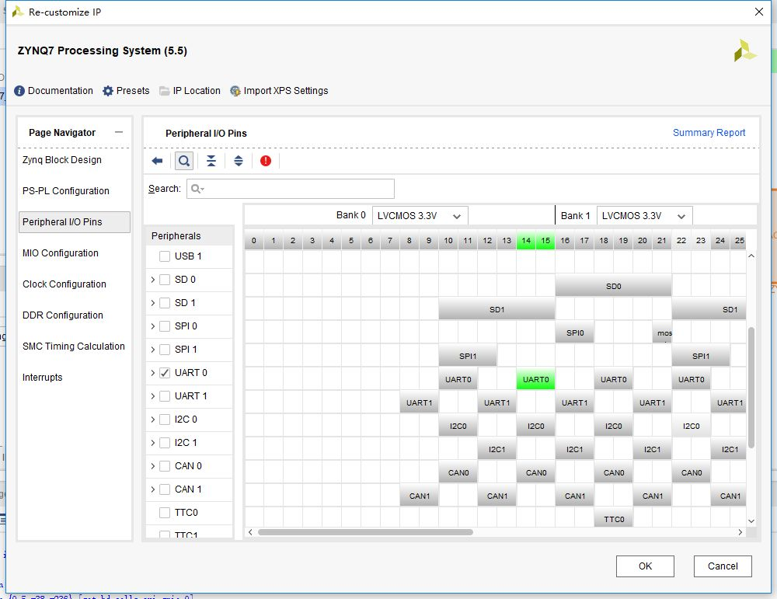
Task: Go to Clock Configuration page
Action: coord(64,284)
